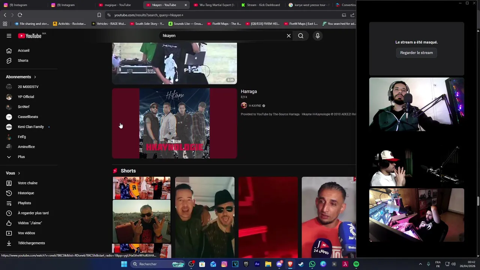Open Spotify from the taskbar
Screen dimensions: 480x270
coord(356,264)
